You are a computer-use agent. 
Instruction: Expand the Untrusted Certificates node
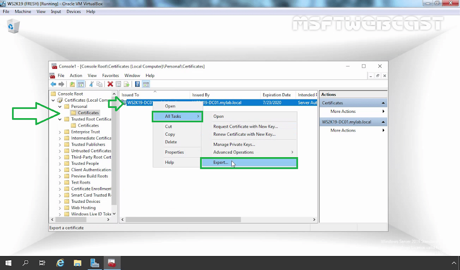60,151
